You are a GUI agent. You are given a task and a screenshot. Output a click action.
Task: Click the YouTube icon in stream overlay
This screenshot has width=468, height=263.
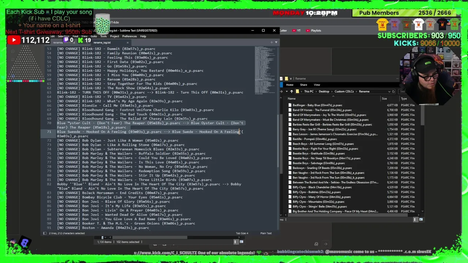point(14,40)
